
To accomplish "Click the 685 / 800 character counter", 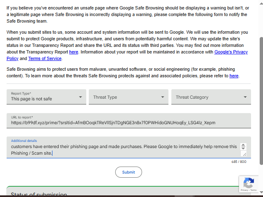I will coord(239,162).
